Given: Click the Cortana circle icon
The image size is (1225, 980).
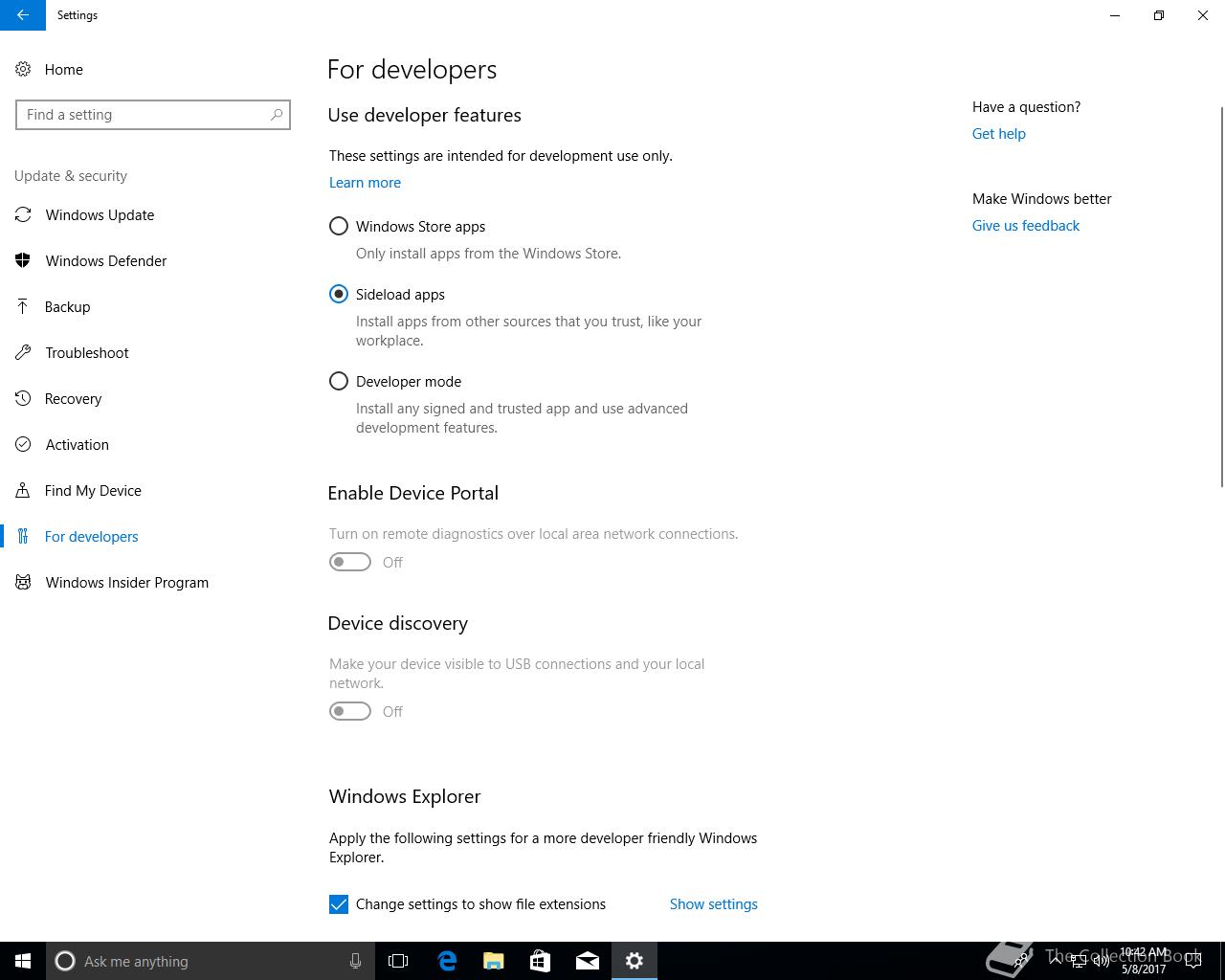Looking at the screenshot, I should pos(65,961).
